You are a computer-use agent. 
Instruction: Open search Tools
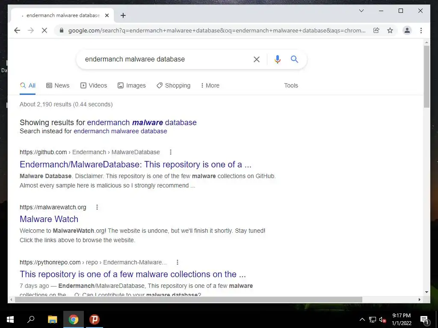(x=291, y=85)
